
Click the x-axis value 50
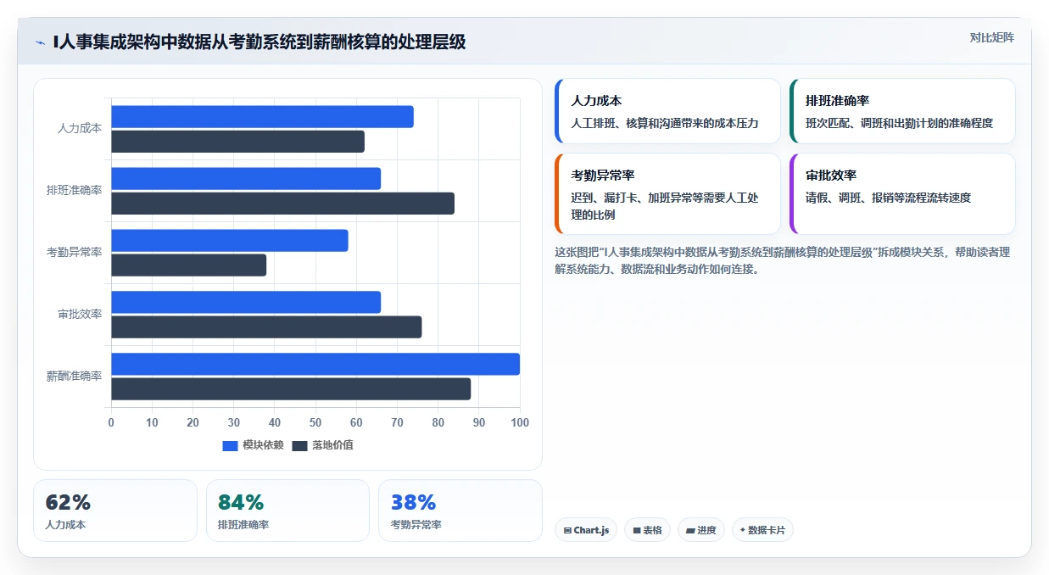click(x=315, y=422)
